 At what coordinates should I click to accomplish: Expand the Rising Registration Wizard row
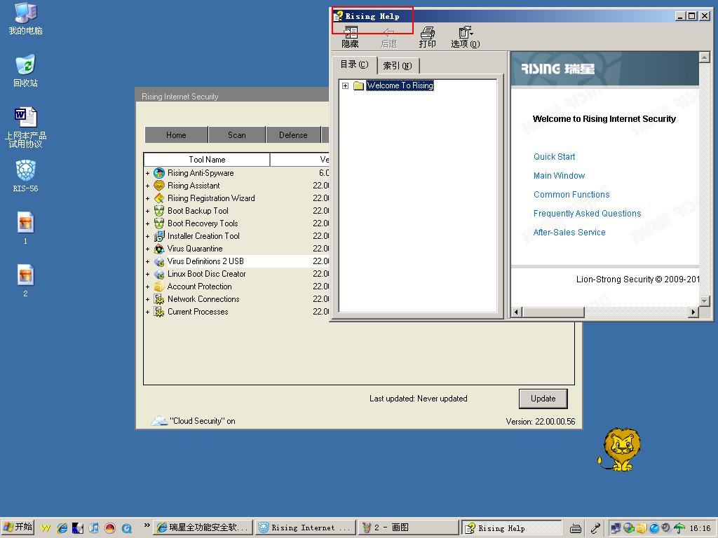point(147,198)
